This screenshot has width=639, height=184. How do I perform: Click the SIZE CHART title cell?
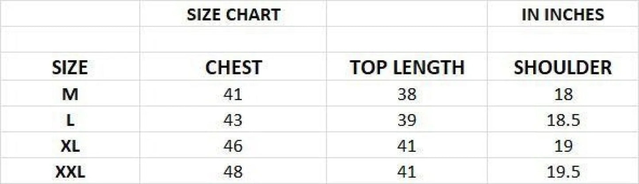point(233,15)
